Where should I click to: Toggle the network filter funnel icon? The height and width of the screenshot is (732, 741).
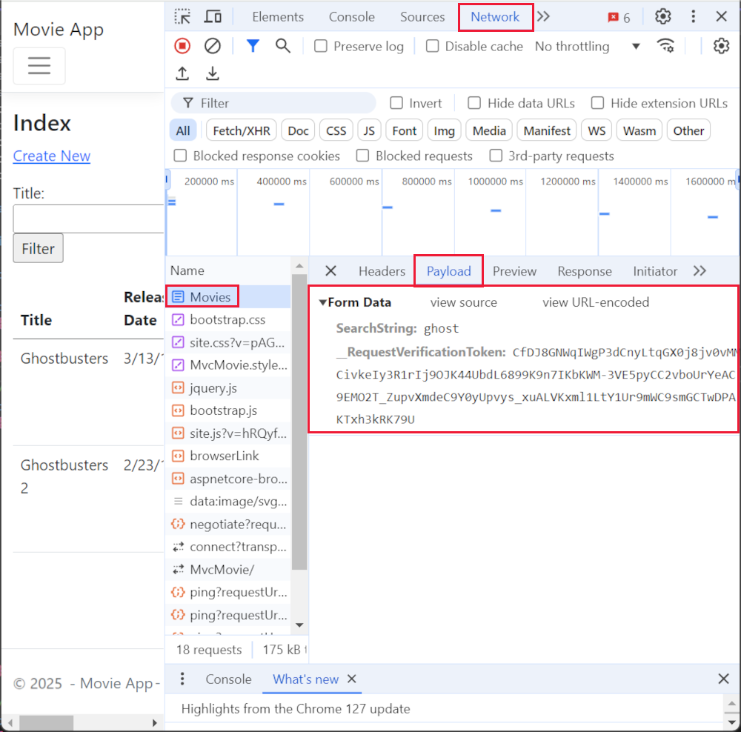click(x=253, y=46)
